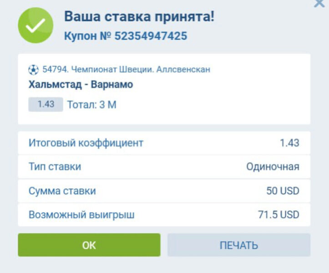329x273 pixels.
Task: Click the 1.43 odds badge
Action: [46, 104]
